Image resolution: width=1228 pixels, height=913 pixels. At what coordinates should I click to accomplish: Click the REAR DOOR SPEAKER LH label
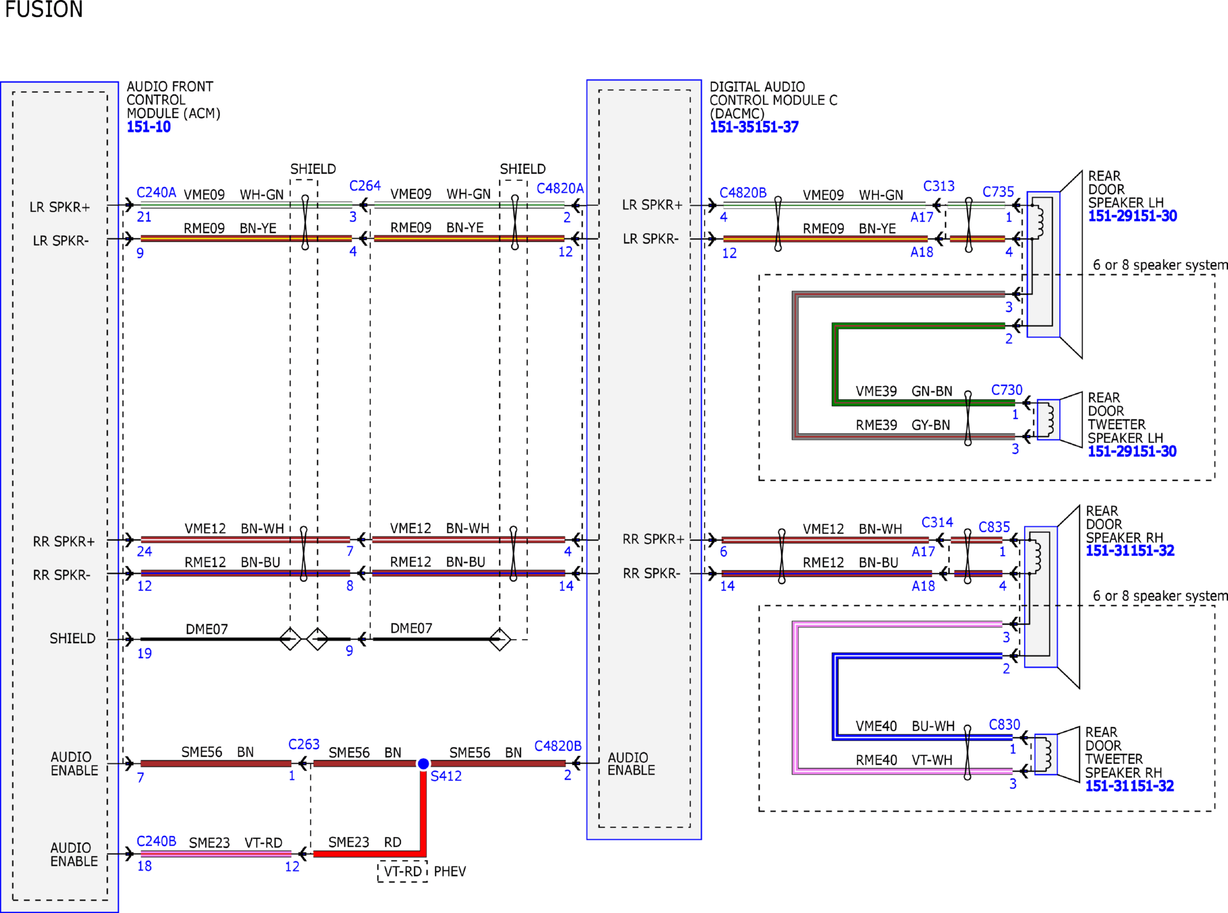pyautogui.click(x=1125, y=189)
